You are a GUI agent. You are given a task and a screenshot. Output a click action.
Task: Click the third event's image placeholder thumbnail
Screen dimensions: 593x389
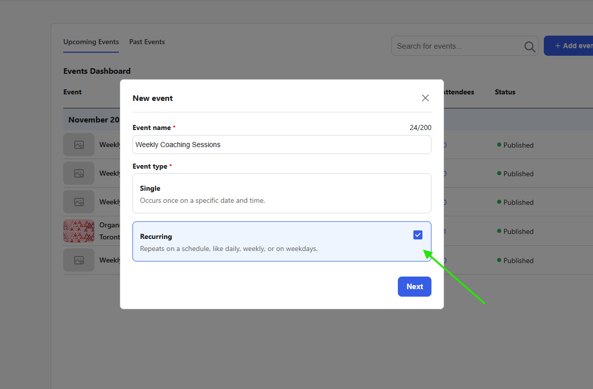coord(79,202)
